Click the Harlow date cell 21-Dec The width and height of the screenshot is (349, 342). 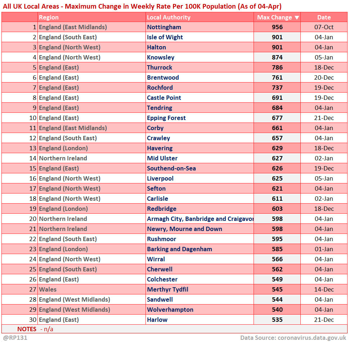pos(324,320)
